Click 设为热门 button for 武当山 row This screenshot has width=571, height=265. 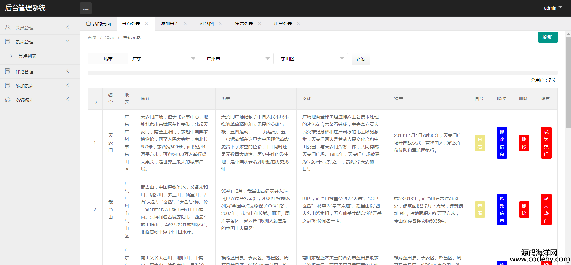point(546,210)
